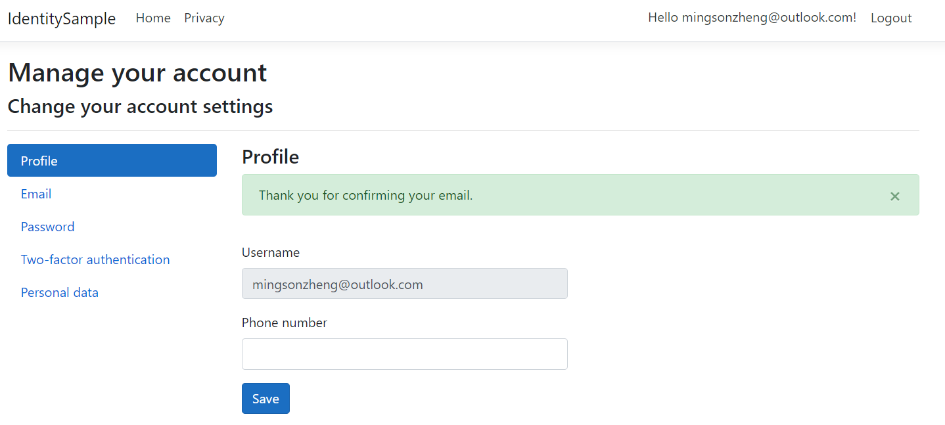
Task: Navigate to the Personal data section
Action: point(60,292)
